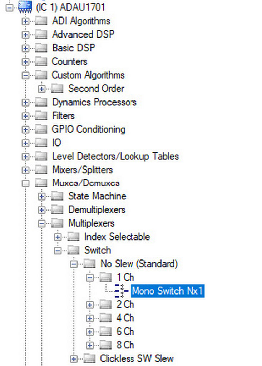
Task: Click the ADI Algorithms folder icon
Action: coord(41,21)
